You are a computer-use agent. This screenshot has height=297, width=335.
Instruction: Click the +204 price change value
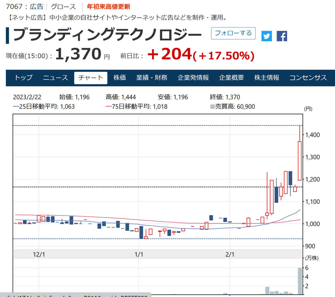(x=170, y=54)
